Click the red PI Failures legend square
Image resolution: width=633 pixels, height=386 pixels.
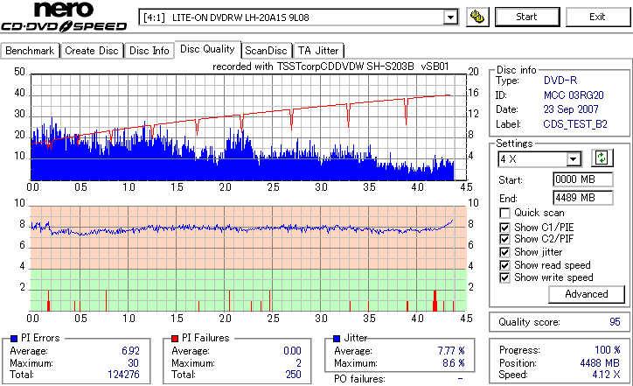coord(175,339)
